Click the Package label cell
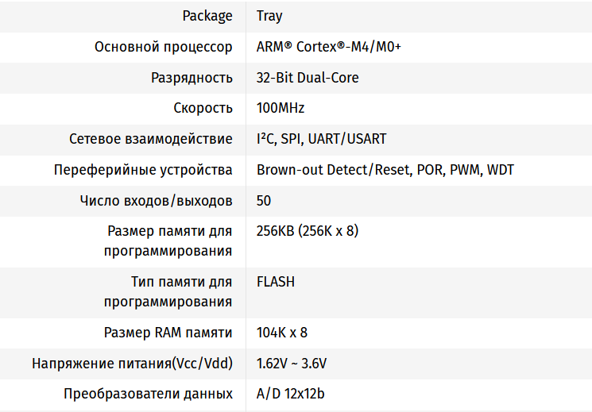 (207, 16)
